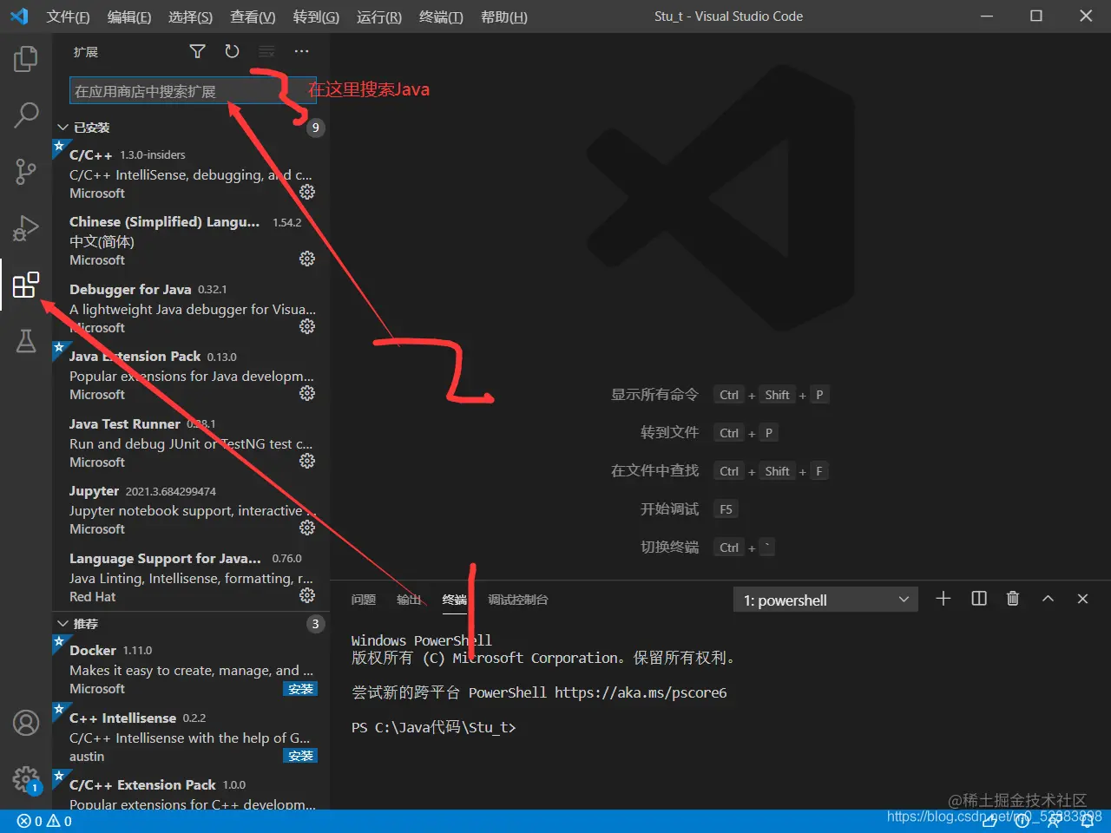Select the C/C++ extension entry
Viewport: 1111px width, 833px height.
click(191, 174)
